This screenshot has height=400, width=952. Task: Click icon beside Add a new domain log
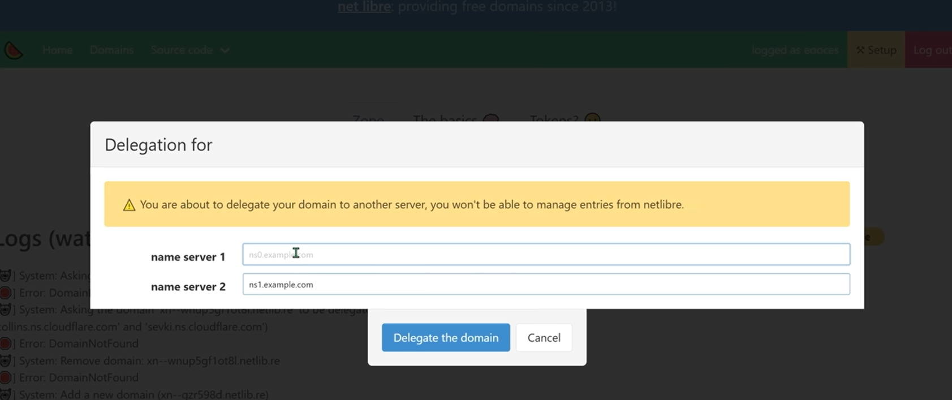tap(6, 394)
